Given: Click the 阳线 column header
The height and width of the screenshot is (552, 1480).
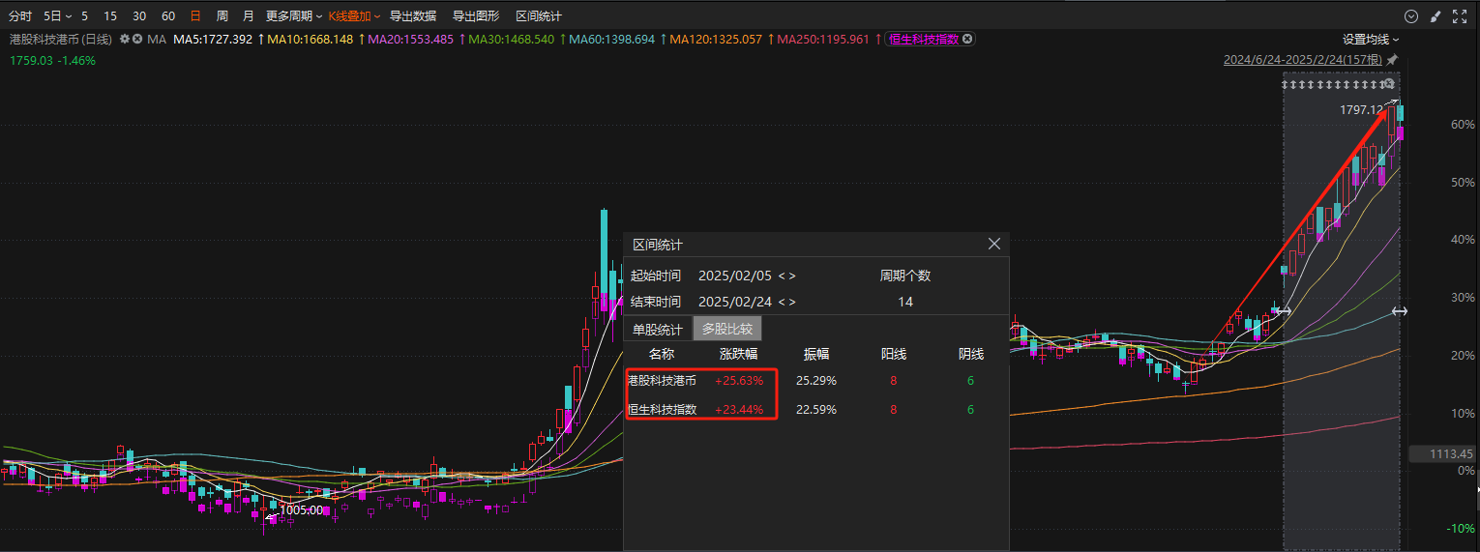Looking at the screenshot, I should click(894, 355).
